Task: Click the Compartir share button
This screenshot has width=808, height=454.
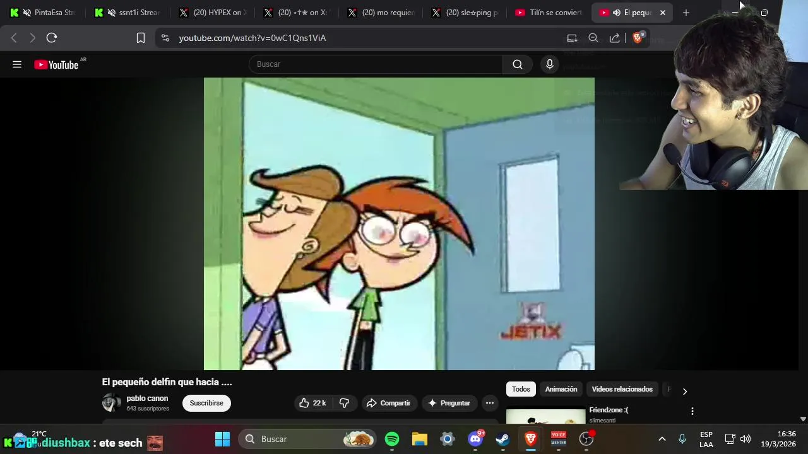Action: 389,403
